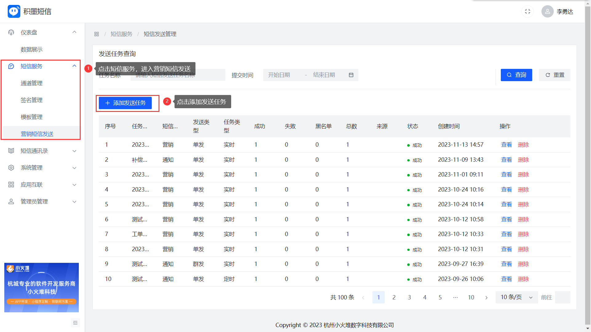Click the 应用互联 grid icon in sidebar
The height and width of the screenshot is (332, 591).
point(11,184)
